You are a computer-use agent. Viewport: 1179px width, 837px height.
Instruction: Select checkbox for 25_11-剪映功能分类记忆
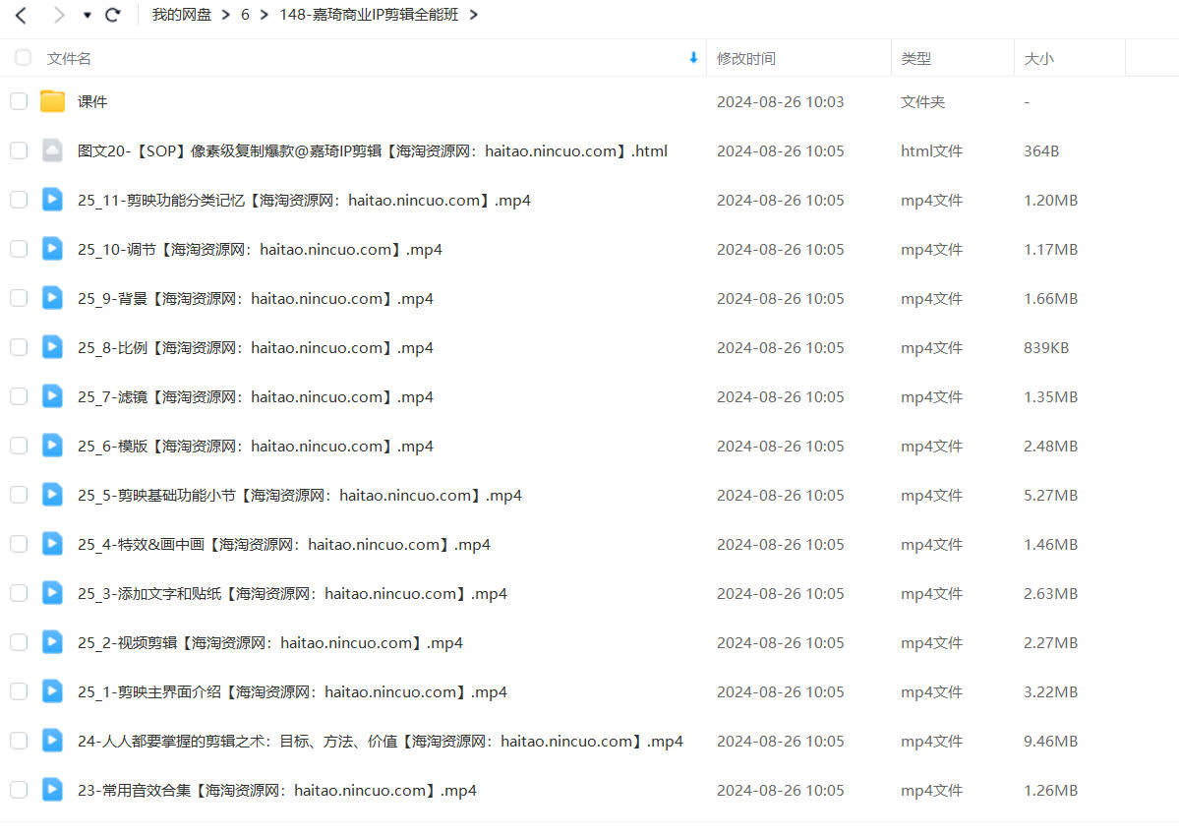[19, 200]
